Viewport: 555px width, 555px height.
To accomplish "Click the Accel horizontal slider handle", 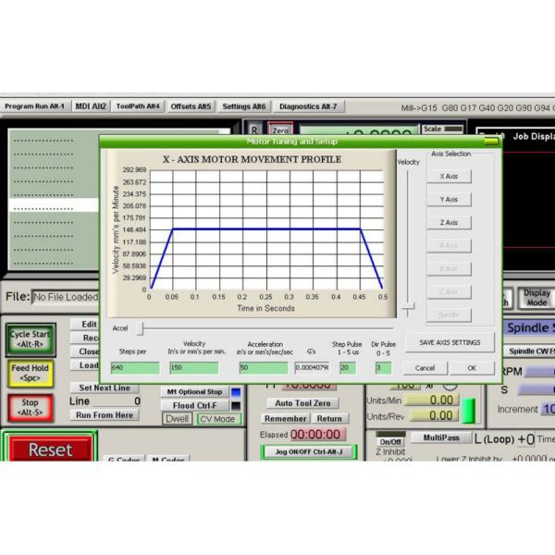I will click(141, 327).
